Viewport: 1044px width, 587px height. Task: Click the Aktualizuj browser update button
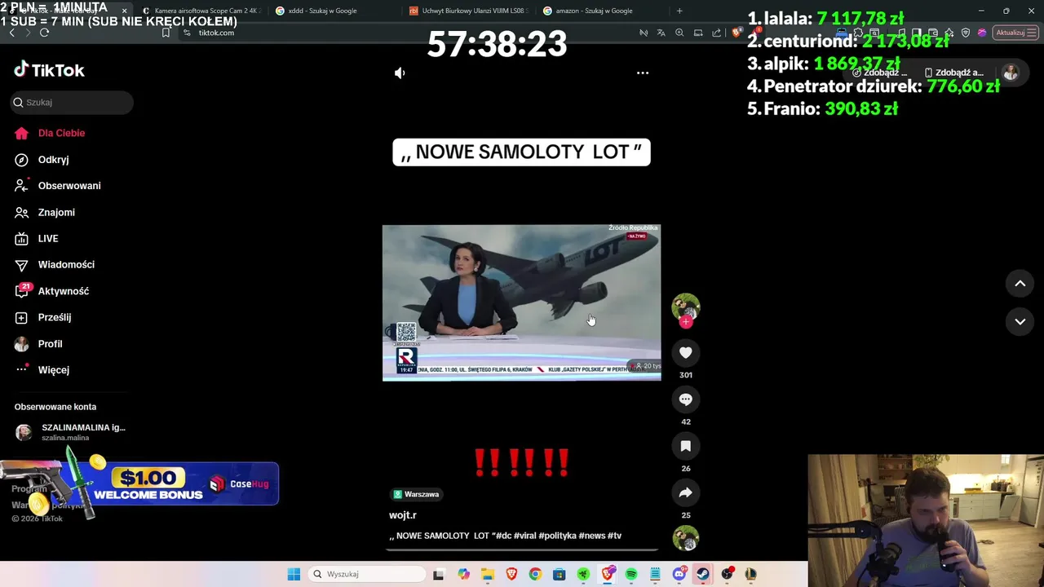1015,33
